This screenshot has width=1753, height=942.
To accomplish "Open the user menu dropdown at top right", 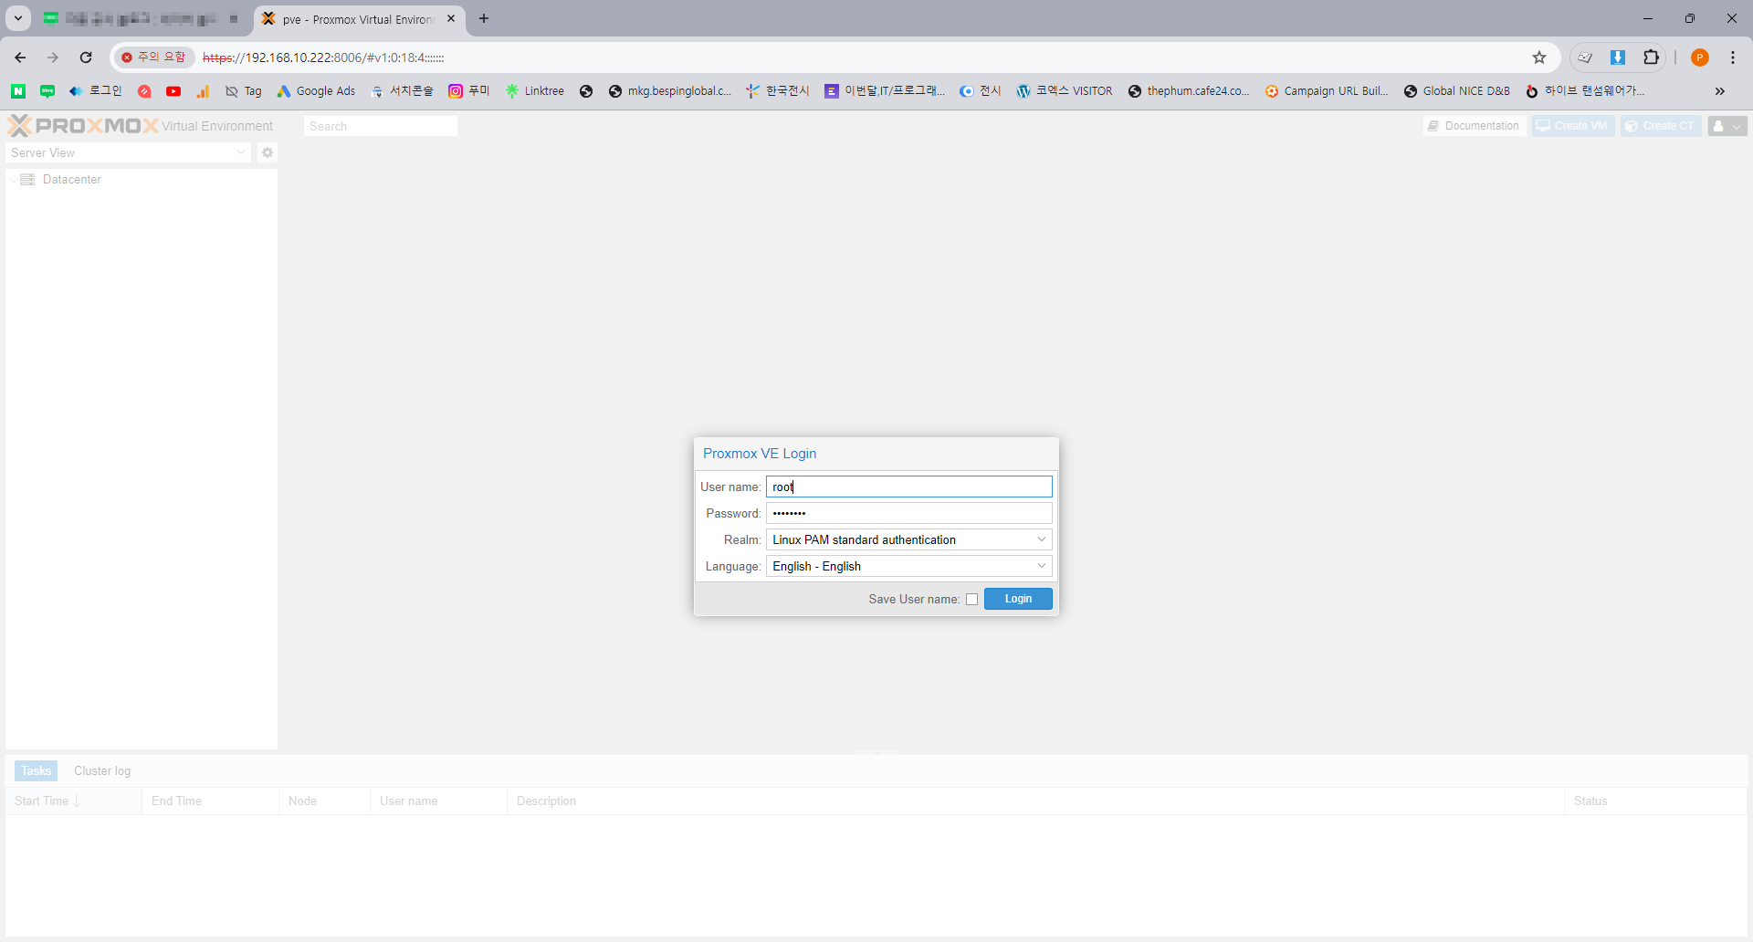I will (x=1727, y=126).
